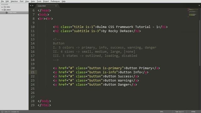Open the Edit menu
The width and height of the screenshot is (201, 113).
[x=7, y=1]
